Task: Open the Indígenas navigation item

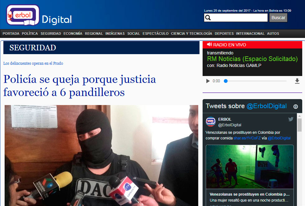Action: point(115,34)
